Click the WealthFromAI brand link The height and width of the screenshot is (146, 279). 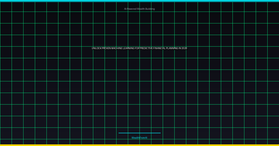coord(139,138)
